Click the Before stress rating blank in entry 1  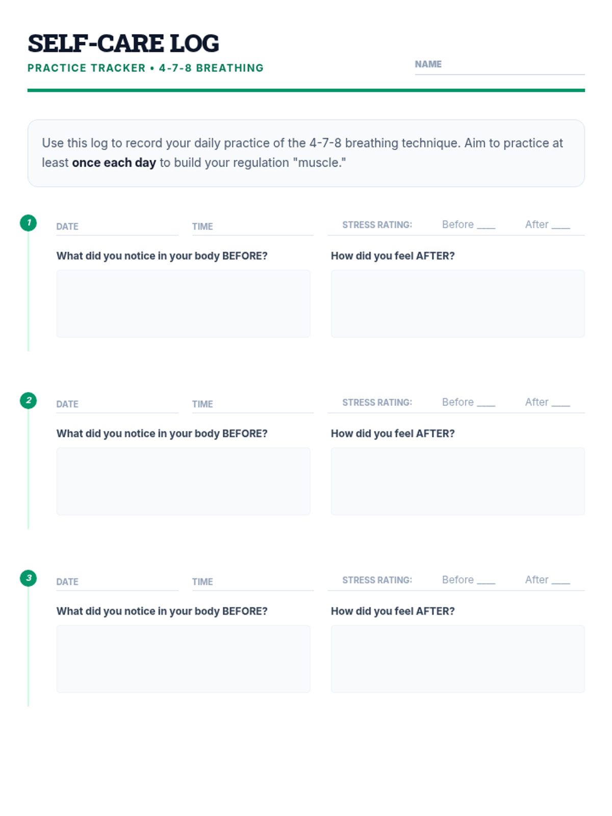(486, 225)
